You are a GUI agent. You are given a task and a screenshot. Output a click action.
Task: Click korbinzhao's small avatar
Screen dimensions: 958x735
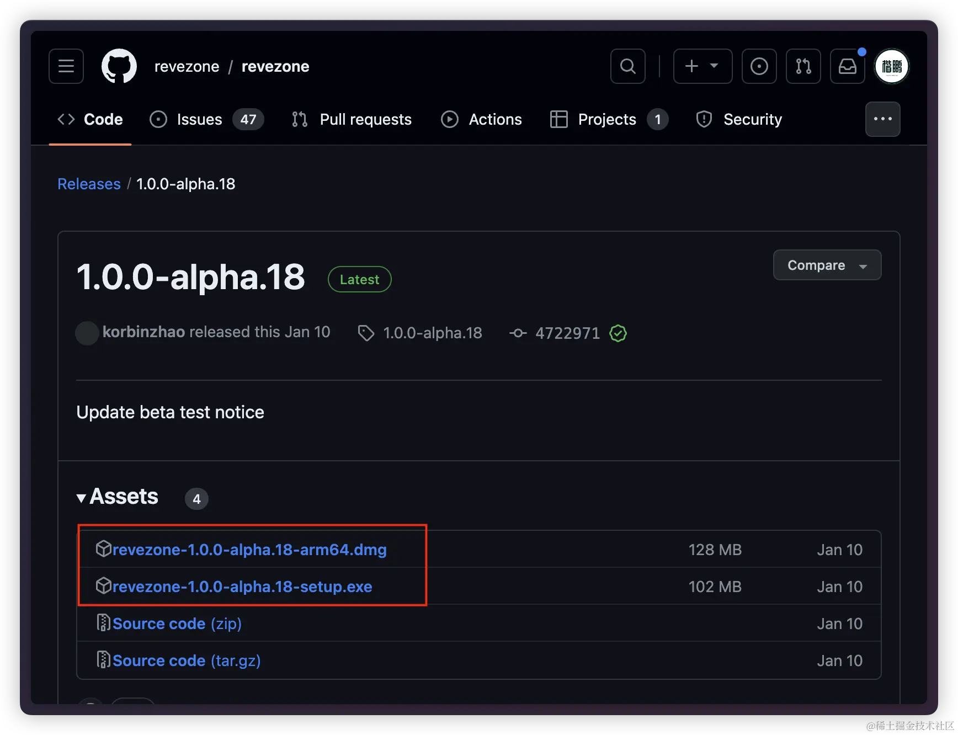87,333
